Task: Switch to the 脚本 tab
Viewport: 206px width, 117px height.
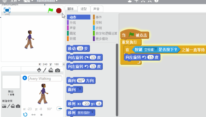Action: pos(71,9)
